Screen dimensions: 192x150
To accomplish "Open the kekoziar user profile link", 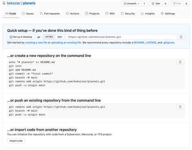I will 14,3.
